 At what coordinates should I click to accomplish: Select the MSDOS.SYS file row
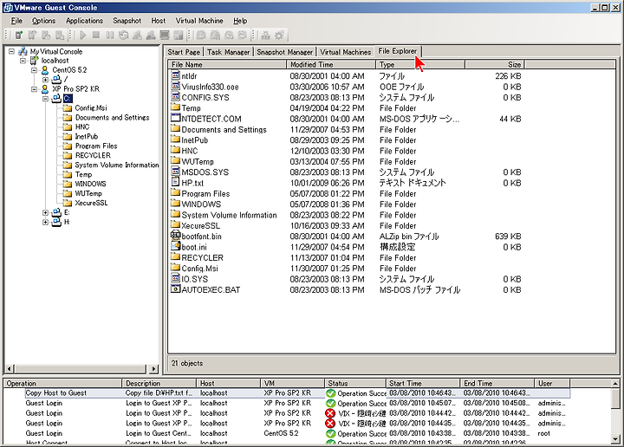click(346, 172)
